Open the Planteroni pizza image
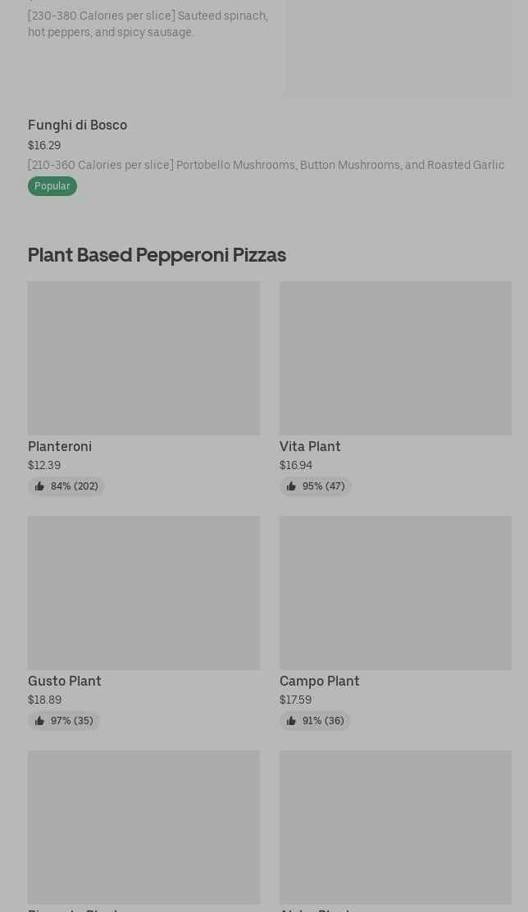This screenshot has height=912, width=528. pos(143,358)
